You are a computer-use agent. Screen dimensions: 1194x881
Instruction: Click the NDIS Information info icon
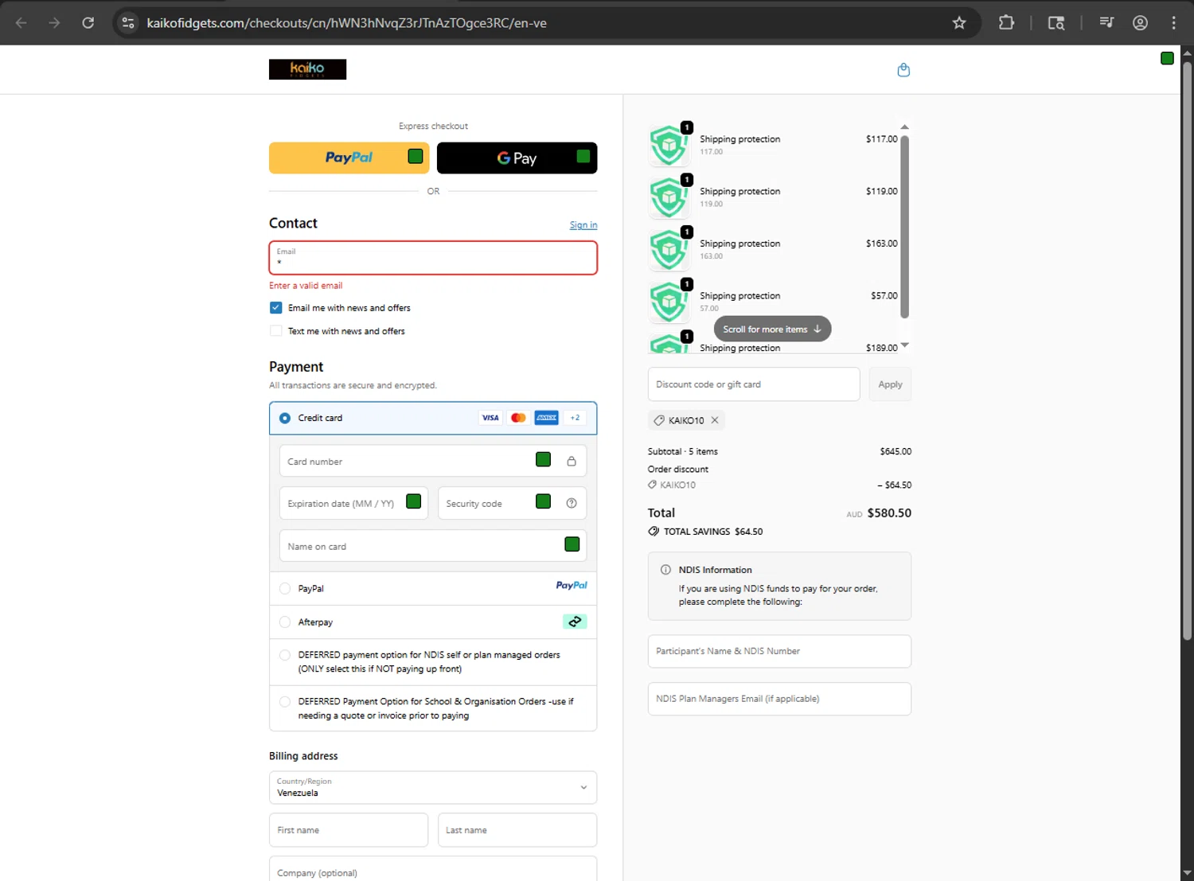click(x=665, y=570)
